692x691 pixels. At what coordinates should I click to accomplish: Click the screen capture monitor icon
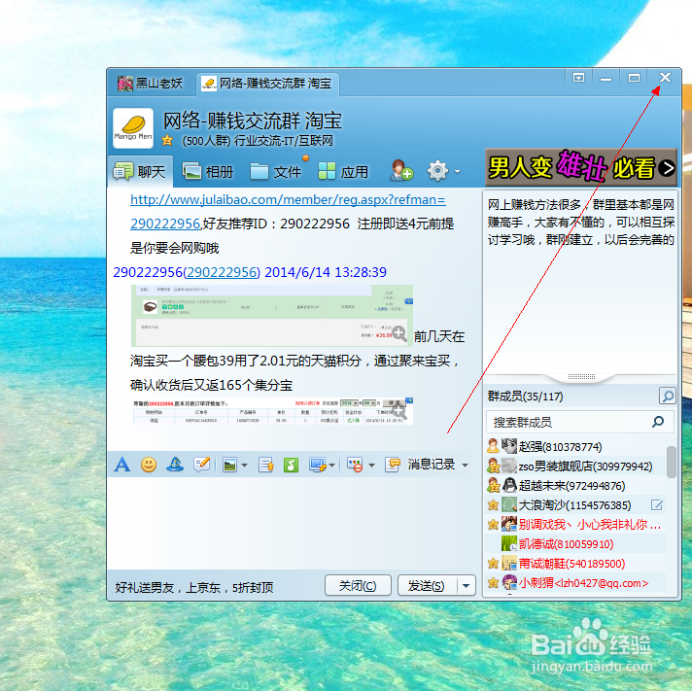click(x=318, y=465)
